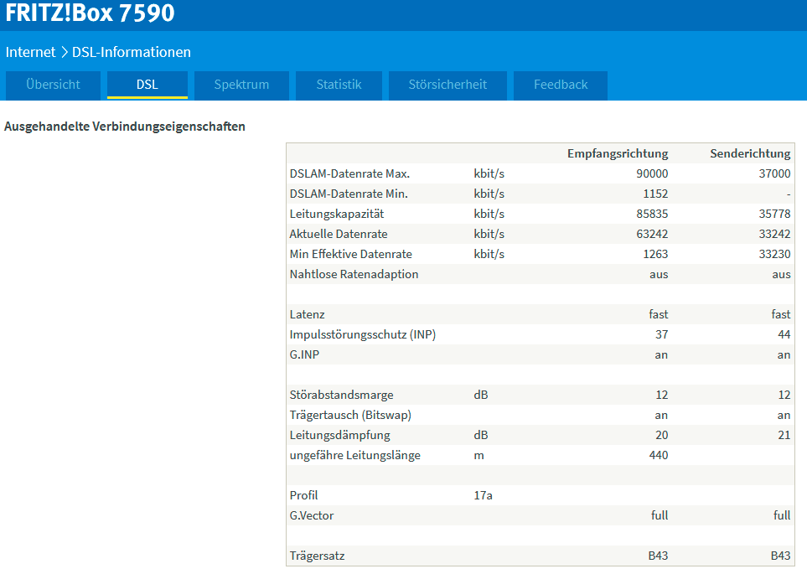807x574 pixels.
Task: Click the FRITZ!Box 7590 title
Action: (x=90, y=13)
